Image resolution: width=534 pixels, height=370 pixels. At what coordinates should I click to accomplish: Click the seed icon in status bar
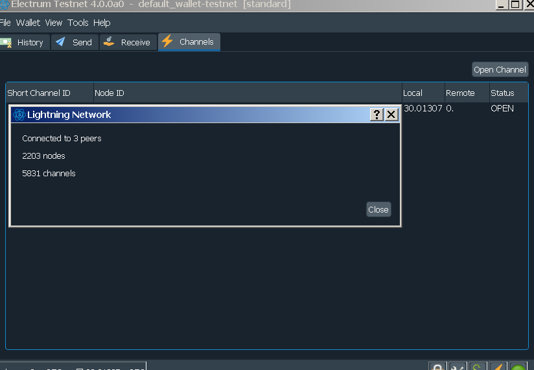tap(478, 367)
